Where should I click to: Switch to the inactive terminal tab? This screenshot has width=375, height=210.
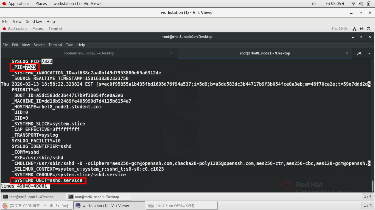tap(89, 53)
